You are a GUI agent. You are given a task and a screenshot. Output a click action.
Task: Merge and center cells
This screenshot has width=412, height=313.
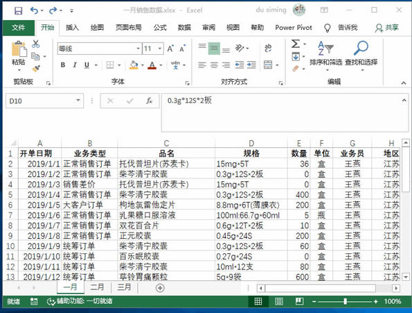point(268,65)
